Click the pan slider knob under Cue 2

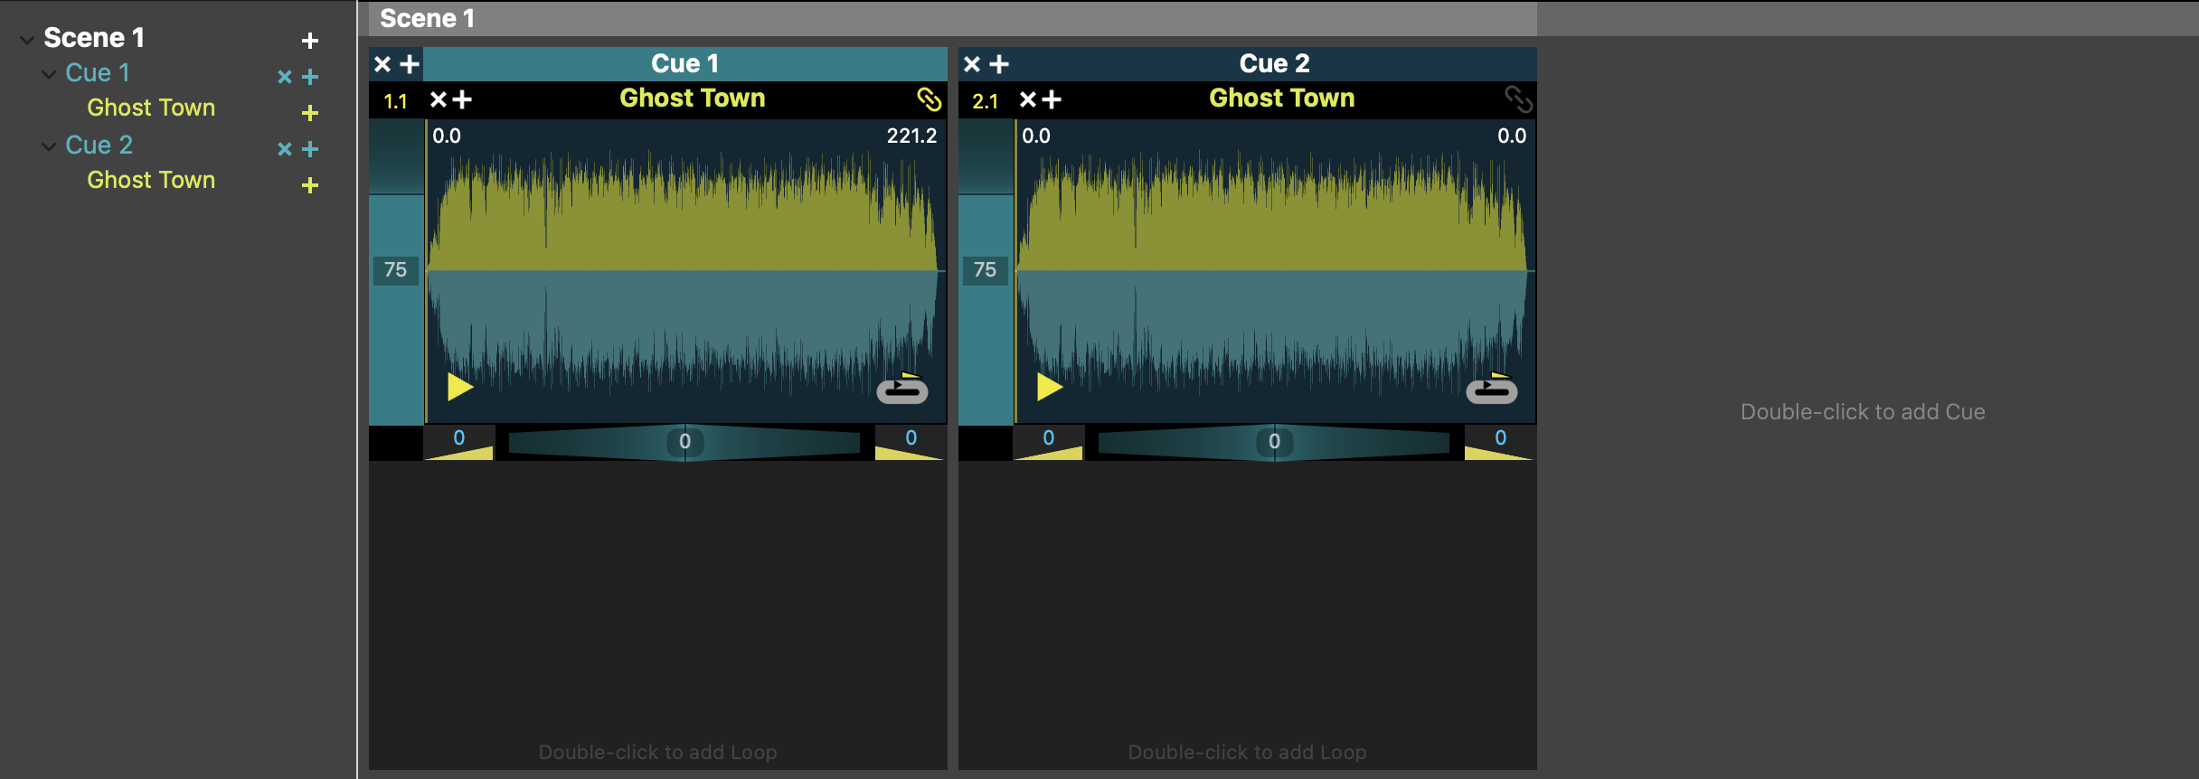[1275, 442]
